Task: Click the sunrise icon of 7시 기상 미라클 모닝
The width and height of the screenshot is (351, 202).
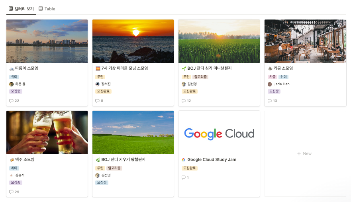Action: (98, 68)
